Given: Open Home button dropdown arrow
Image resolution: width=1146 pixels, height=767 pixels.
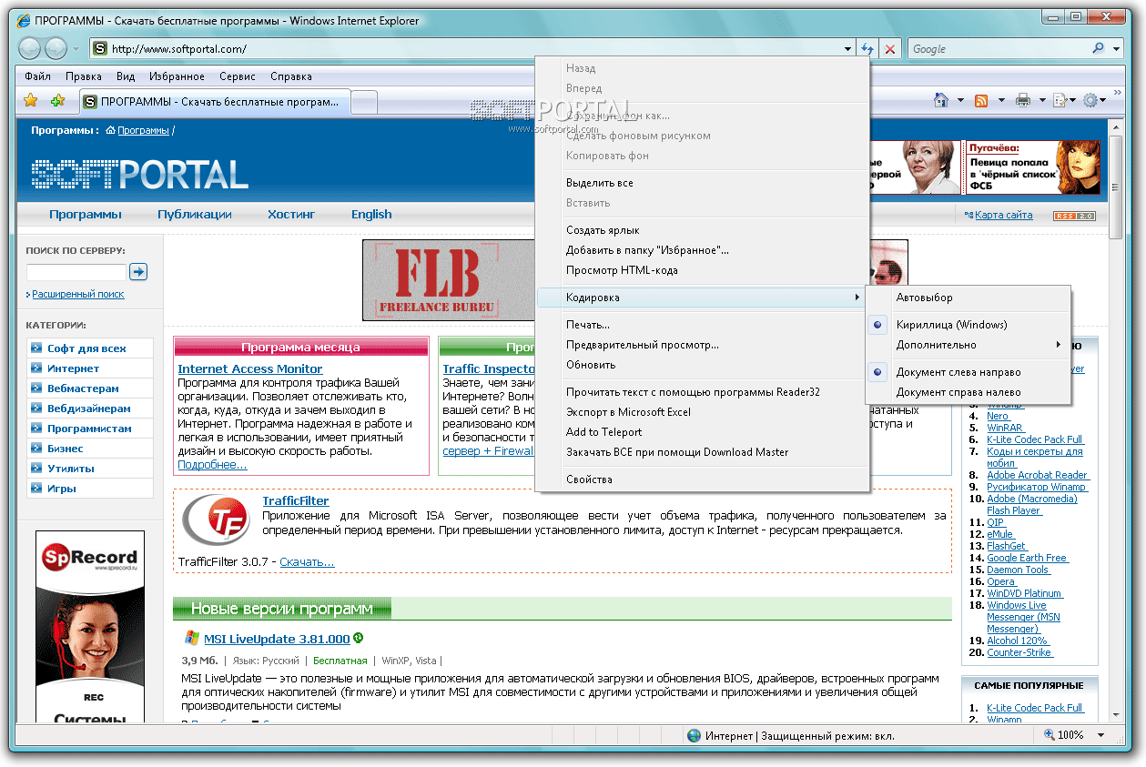Looking at the screenshot, I should 960,100.
